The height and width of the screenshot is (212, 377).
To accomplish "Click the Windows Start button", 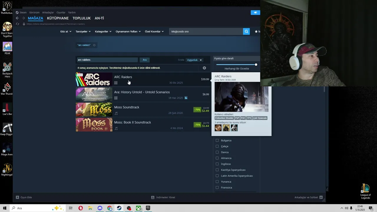I will coord(5,208).
